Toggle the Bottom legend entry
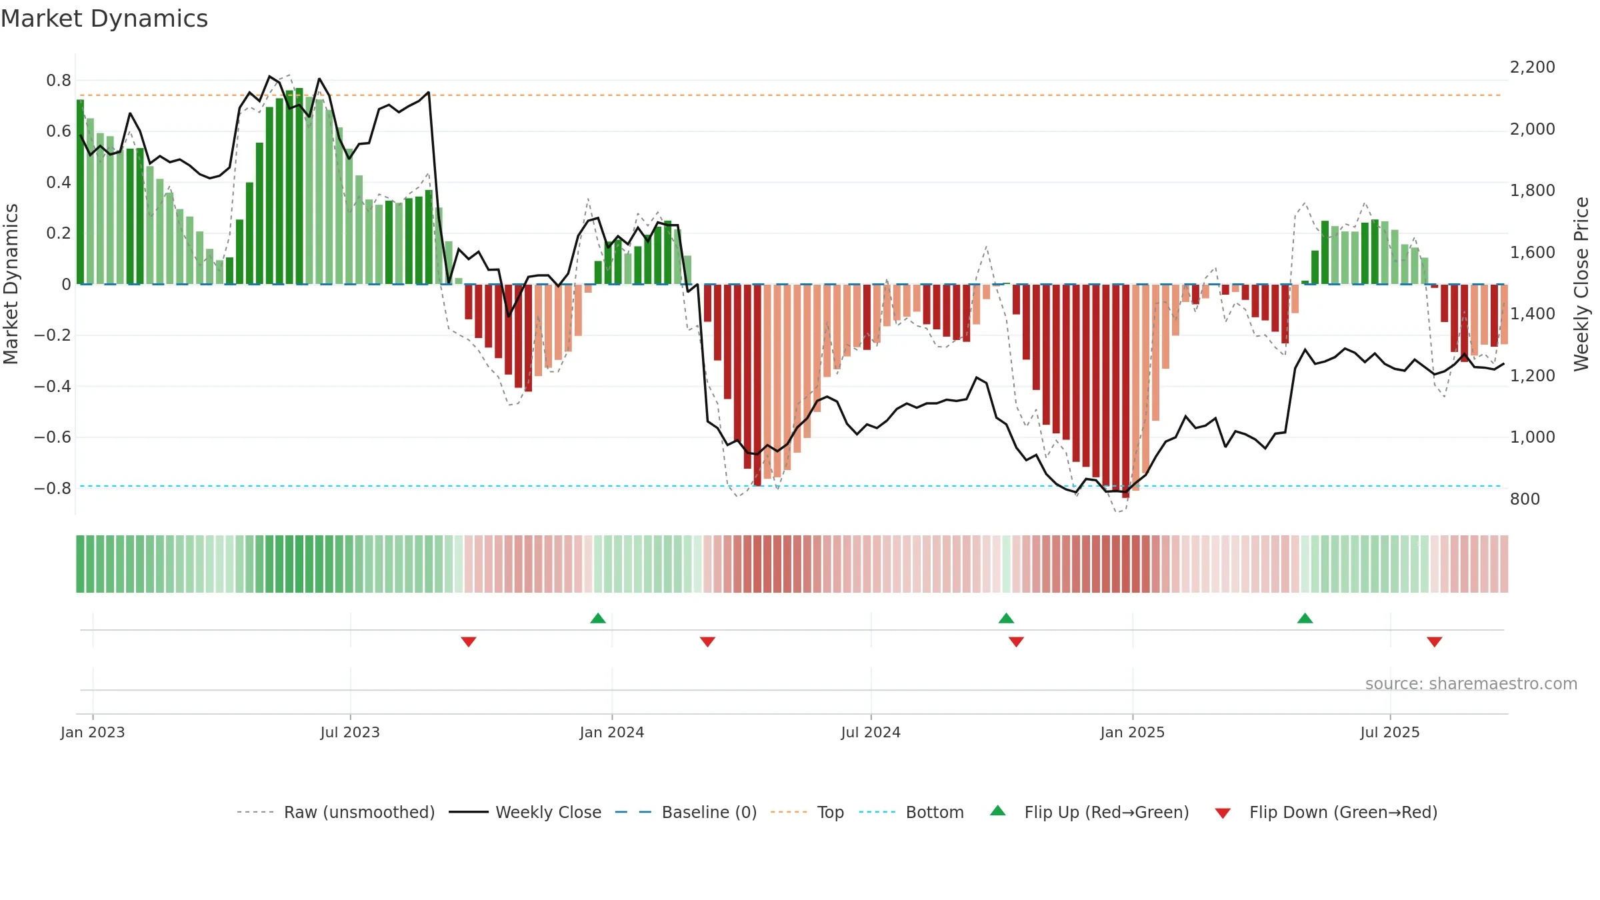The image size is (1600, 900). (x=911, y=812)
